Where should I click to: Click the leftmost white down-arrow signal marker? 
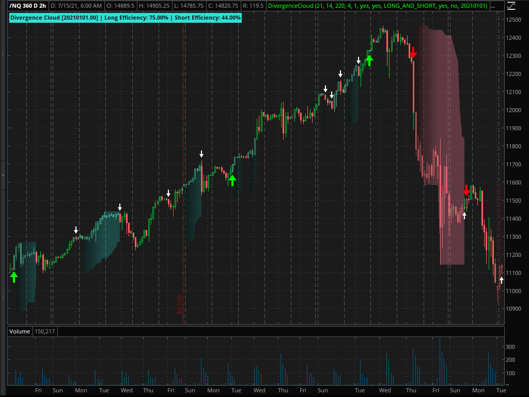point(76,230)
